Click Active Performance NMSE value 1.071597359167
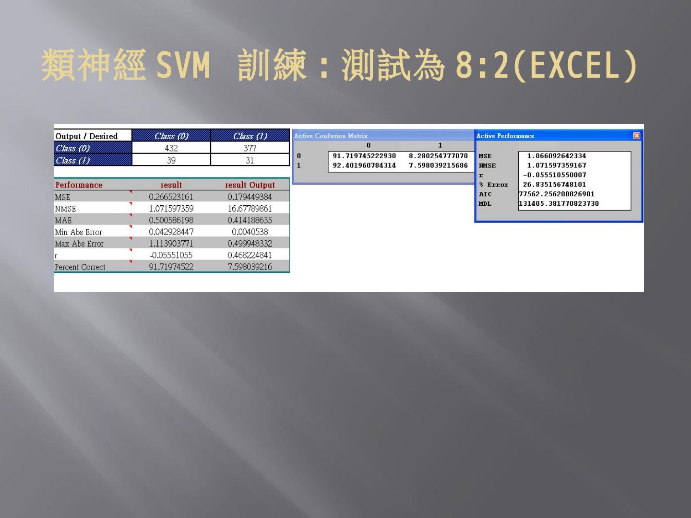Screen dimensions: 691x518 [x=557, y=165]
